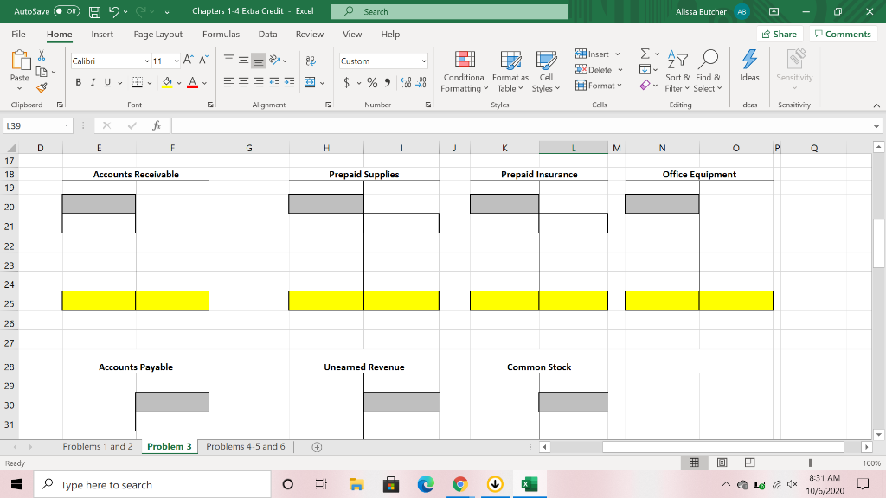Select the Format as Table icon

click(510, 73)
